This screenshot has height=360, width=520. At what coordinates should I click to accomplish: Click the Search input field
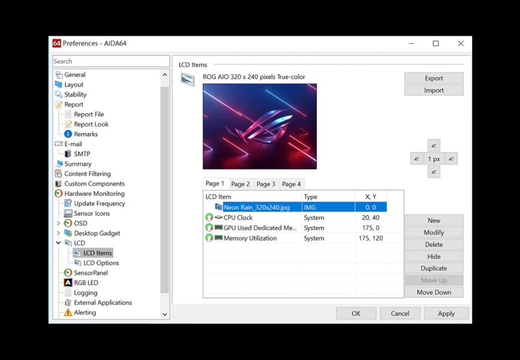pyautogui.click(x=111, y=61)
